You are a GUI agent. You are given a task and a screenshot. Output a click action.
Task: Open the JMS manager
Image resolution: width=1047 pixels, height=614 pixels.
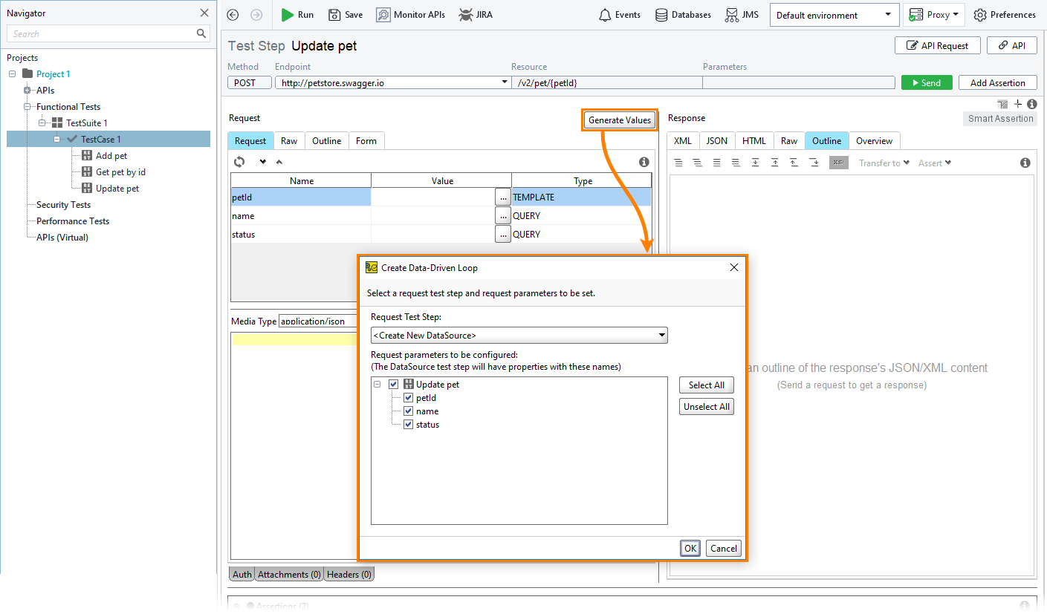742,15
